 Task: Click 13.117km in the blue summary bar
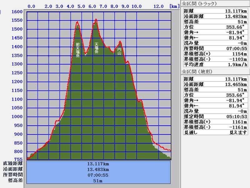(98, 164)
